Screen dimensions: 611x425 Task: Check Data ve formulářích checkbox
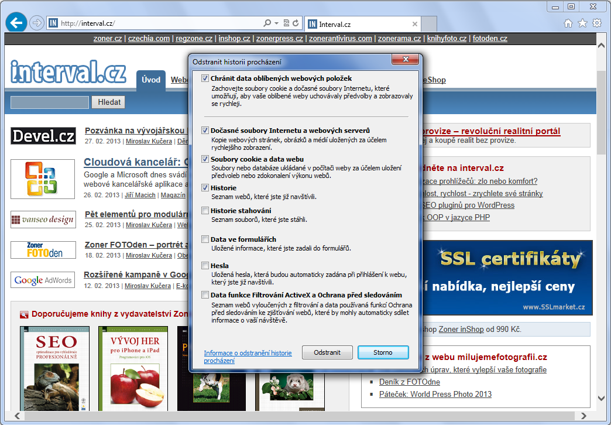(205, 239)
